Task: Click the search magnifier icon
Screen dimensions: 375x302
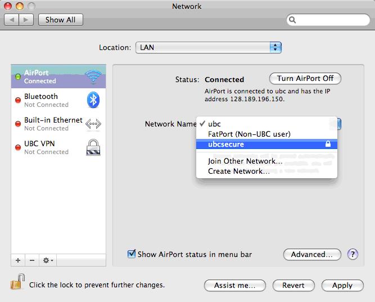Action: click(292, 20)
